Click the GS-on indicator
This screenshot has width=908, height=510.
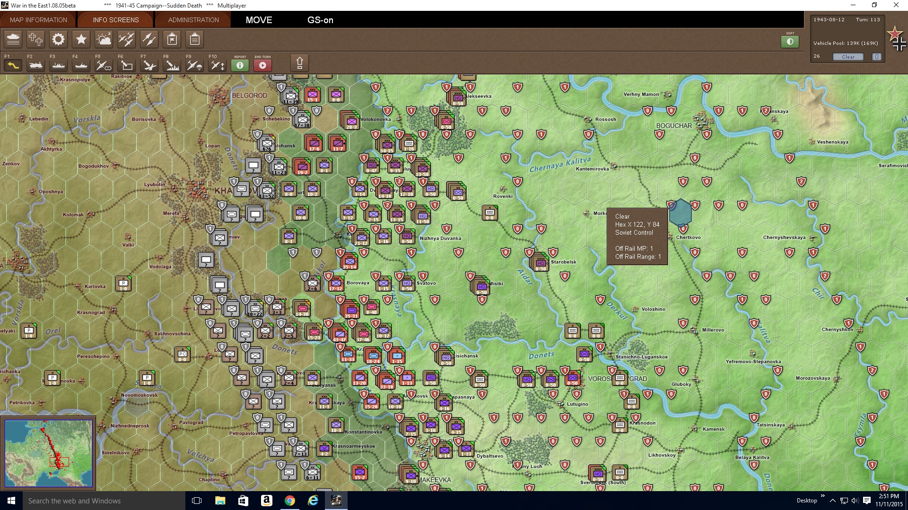(x=320, y=20)
